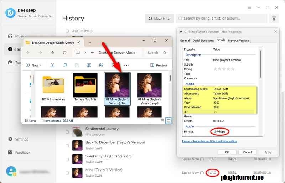Toggle the AUDIO INFO select-all checkbox

pos(67,31)
